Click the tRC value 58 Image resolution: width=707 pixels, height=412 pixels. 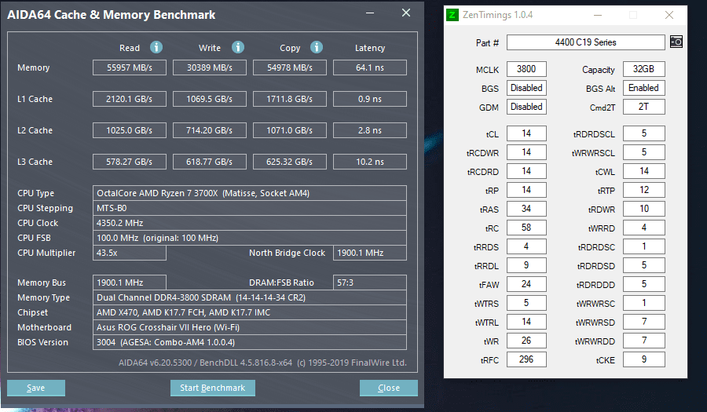click(526, 228)
